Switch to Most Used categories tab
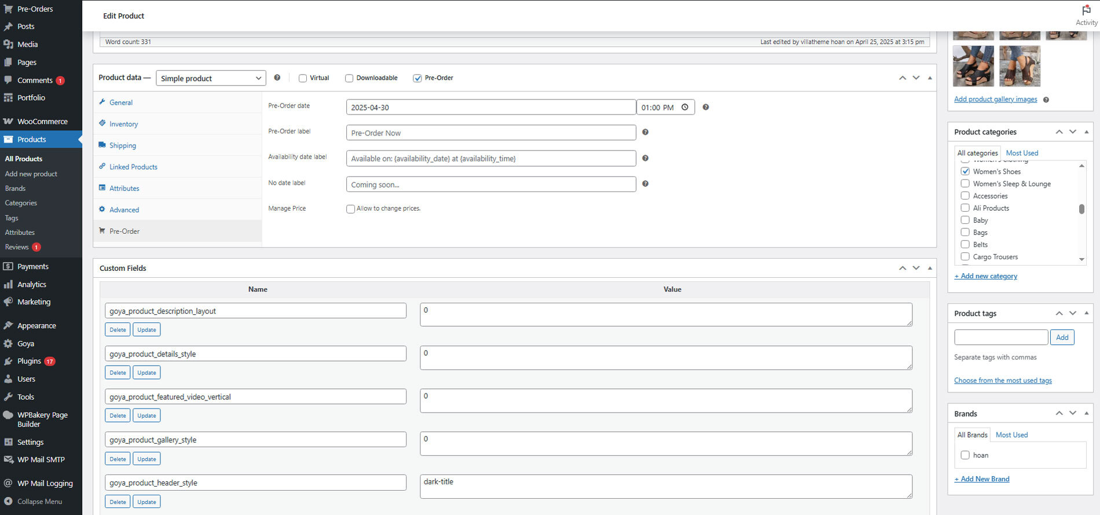This screenshot has height=515, width=1100. (1022, 153)
